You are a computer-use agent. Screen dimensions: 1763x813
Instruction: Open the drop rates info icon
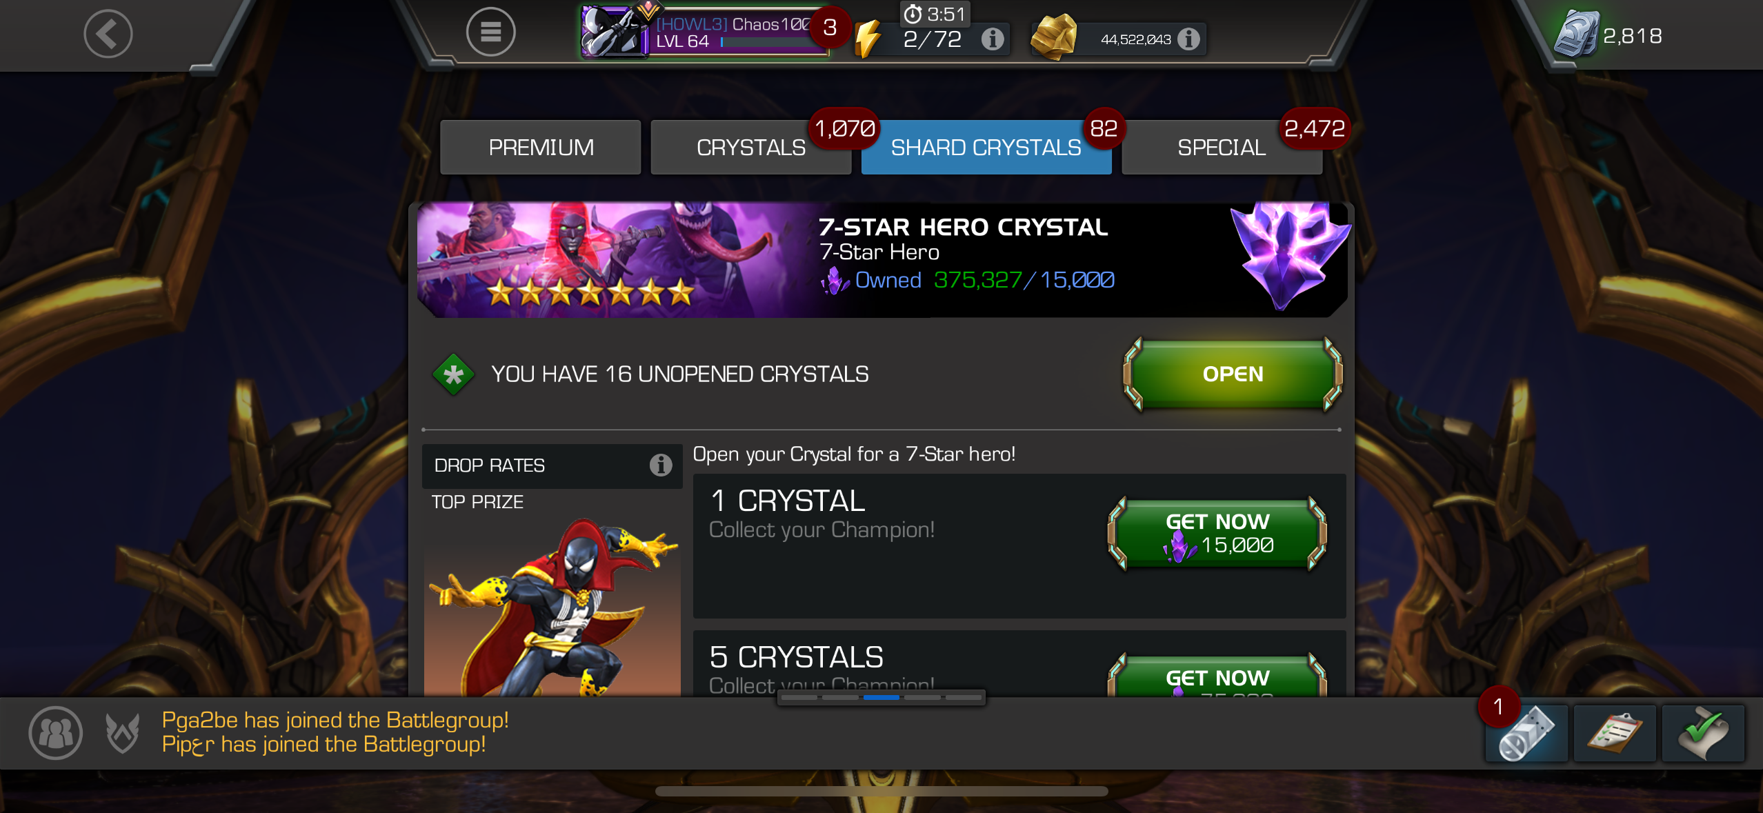point(660,465)
